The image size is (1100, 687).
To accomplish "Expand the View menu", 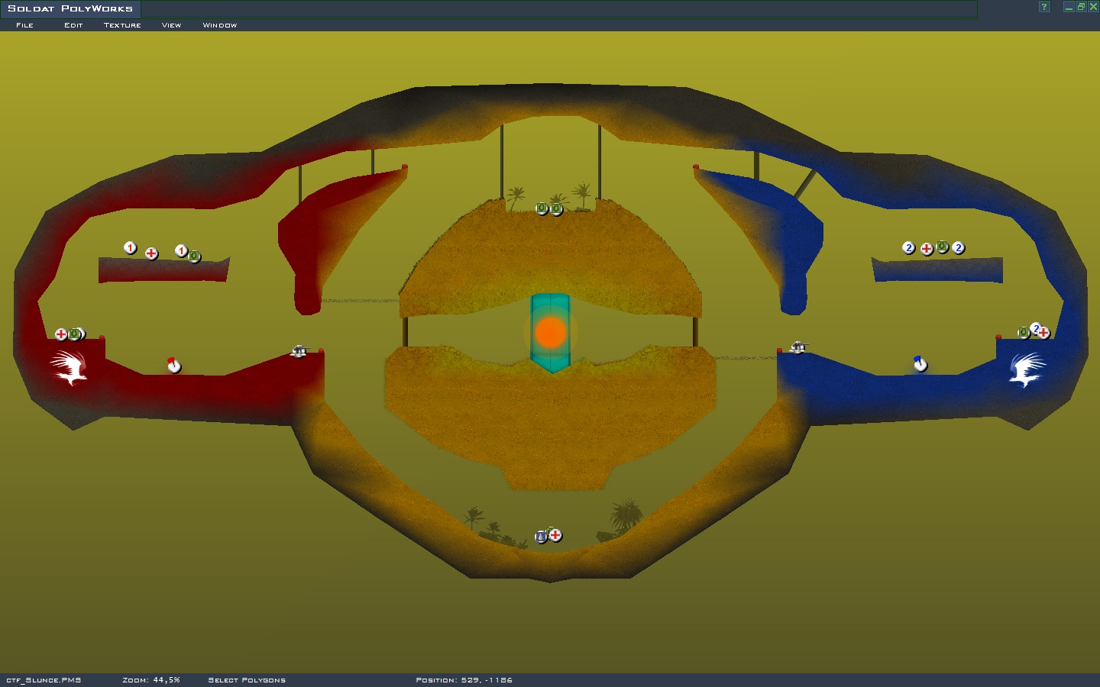I will click(x=171, y=25).
